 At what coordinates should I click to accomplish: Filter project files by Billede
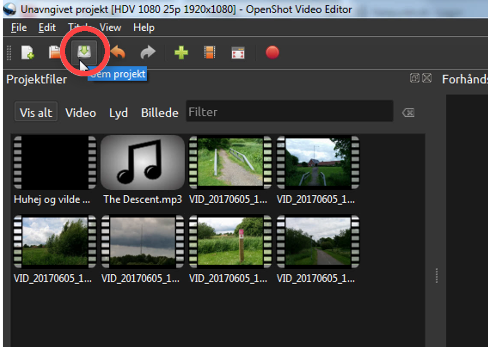(x=160, y=113)
